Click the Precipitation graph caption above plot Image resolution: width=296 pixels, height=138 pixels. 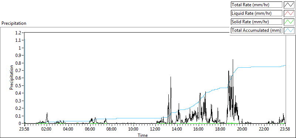coord(14,23)
